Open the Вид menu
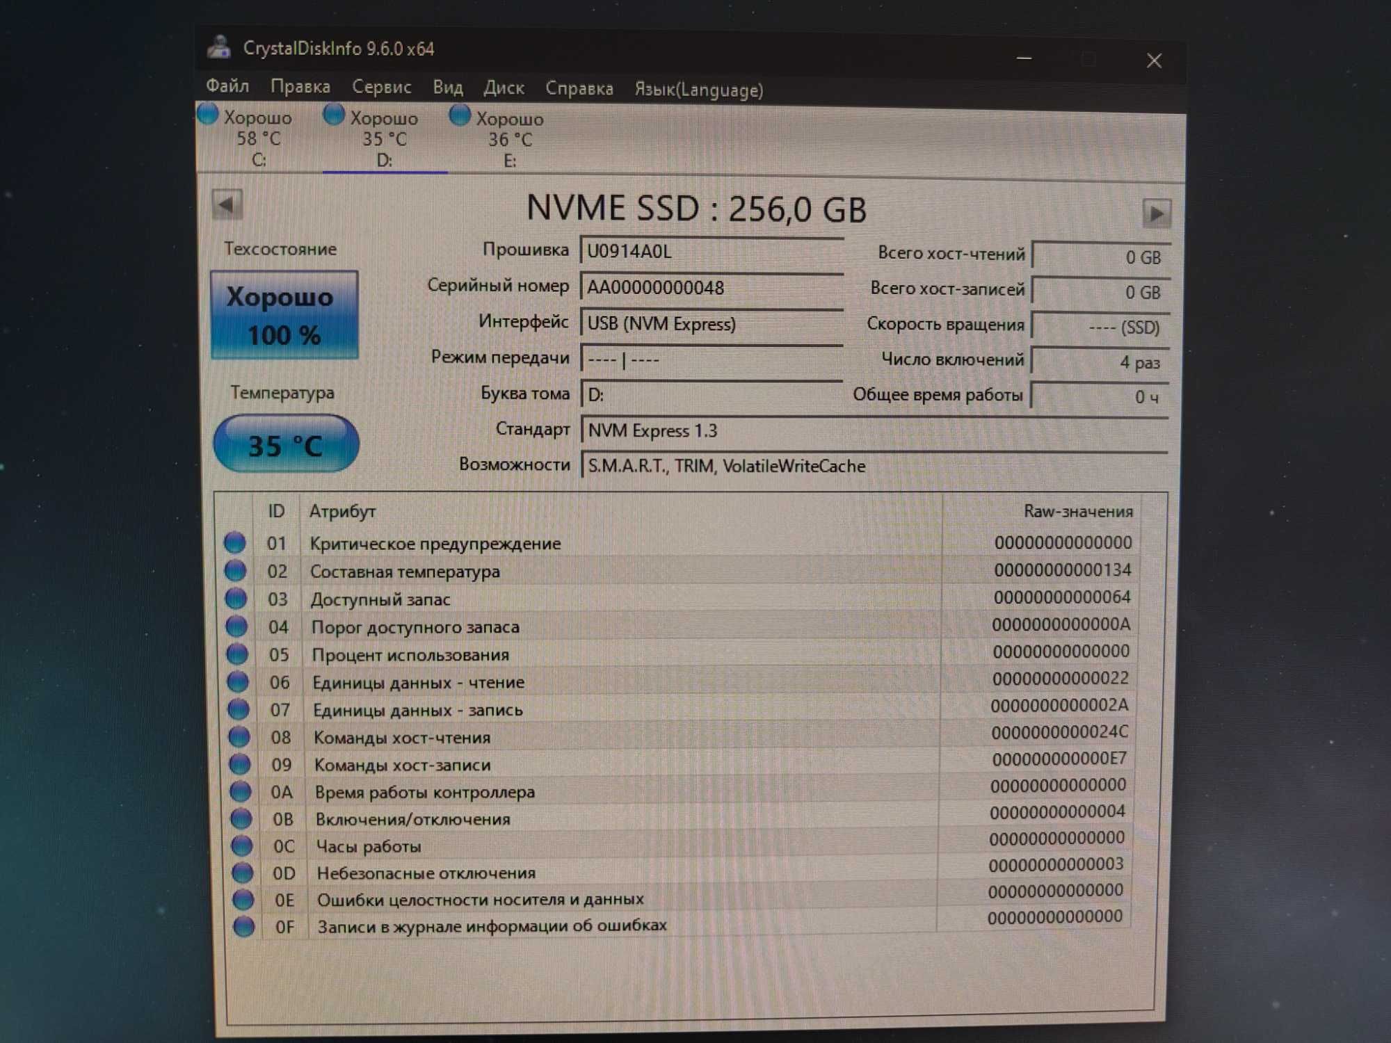The height and width of the screenshot is (1043, 1391). (x=448, y=88)
